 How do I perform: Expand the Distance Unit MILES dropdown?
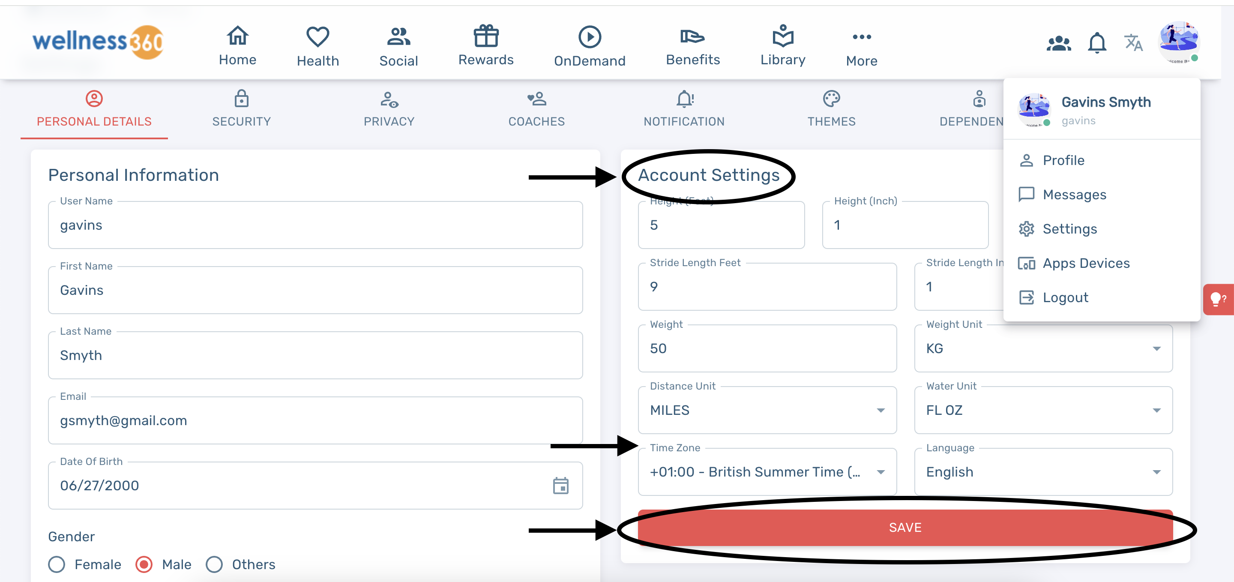coord(767,411)
